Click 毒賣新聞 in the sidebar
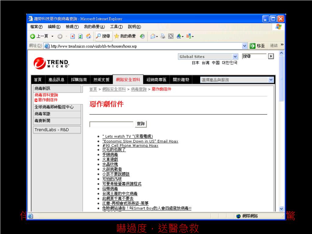Image resolution: width=312 pixels, height=234 pixels. [57, 121]
